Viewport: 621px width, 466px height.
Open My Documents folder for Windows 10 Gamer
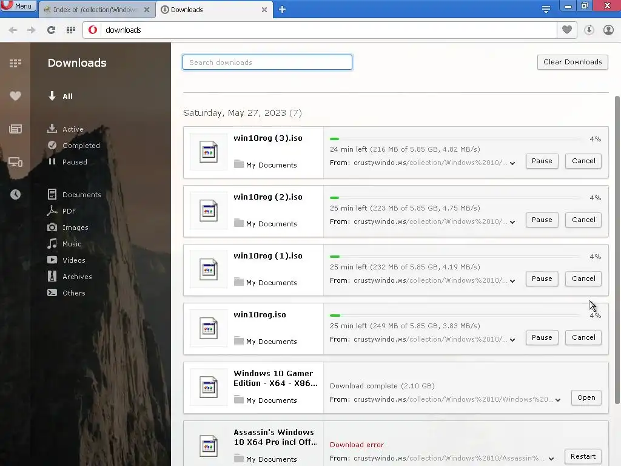coord(266,400)
